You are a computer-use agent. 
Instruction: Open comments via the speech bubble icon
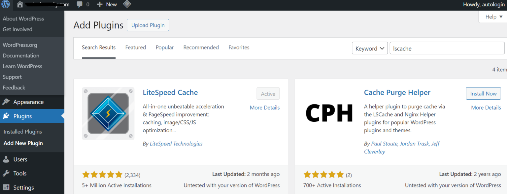click(79, 4)
